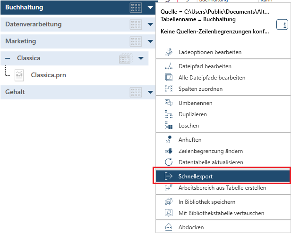Click the Schnellexport arrow icon
291x233 pixels.
[169, 176]
